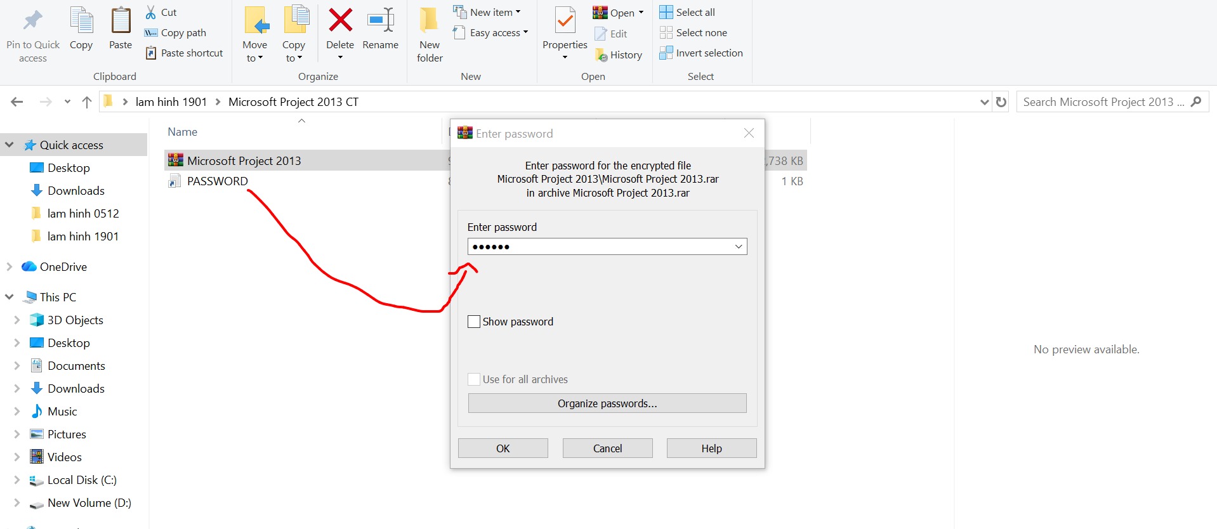
Task: Open the Easy access menu
Action: pyautogui.click(x=498, y=33)
